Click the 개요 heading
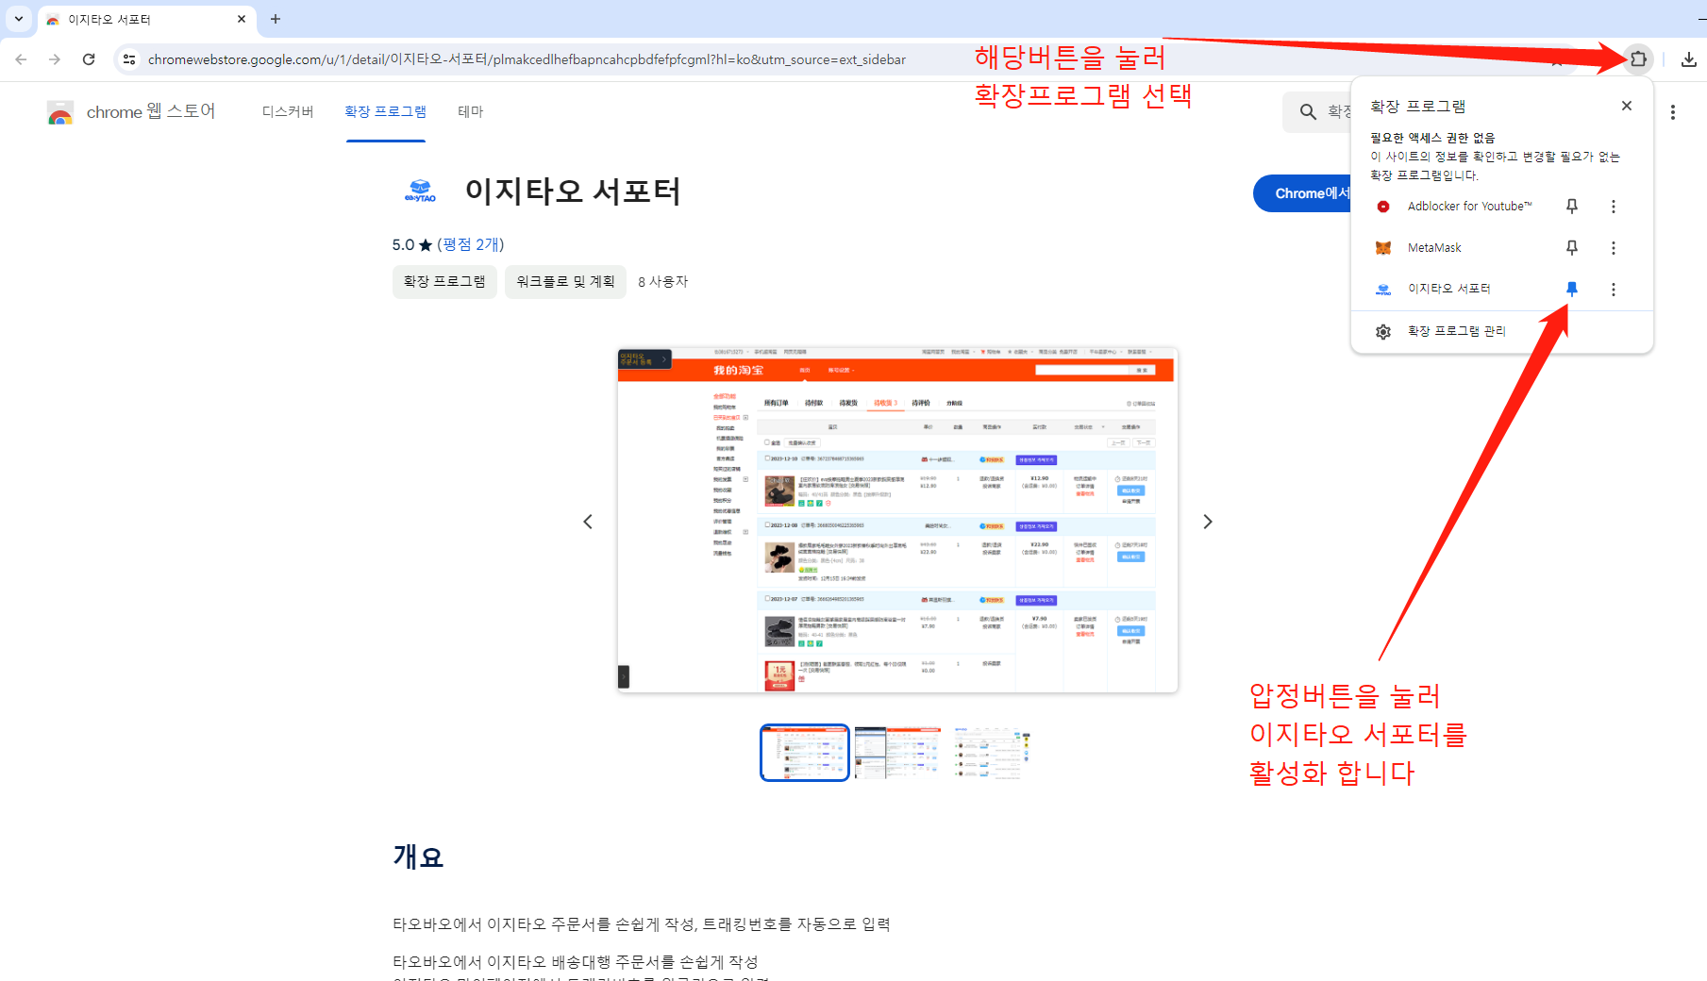This screenshot has height=981, width=1707. click(418, 856)
